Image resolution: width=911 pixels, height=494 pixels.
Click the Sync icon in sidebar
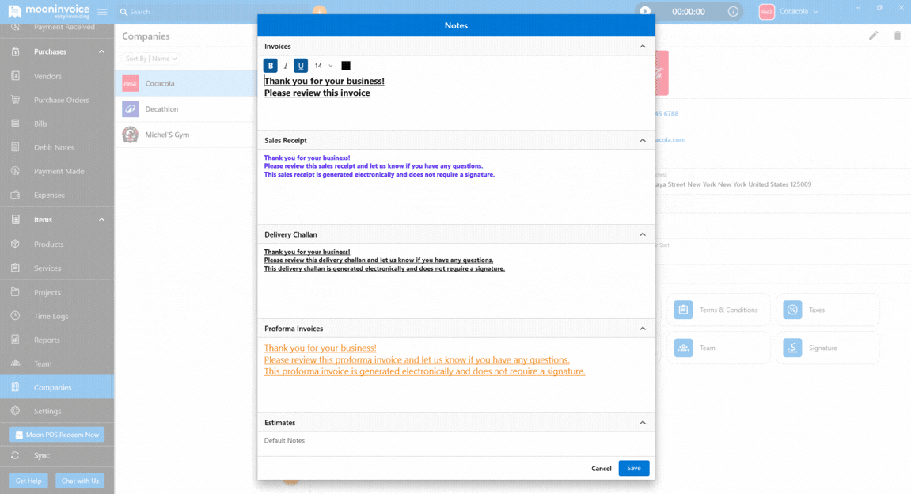point(15,455)
